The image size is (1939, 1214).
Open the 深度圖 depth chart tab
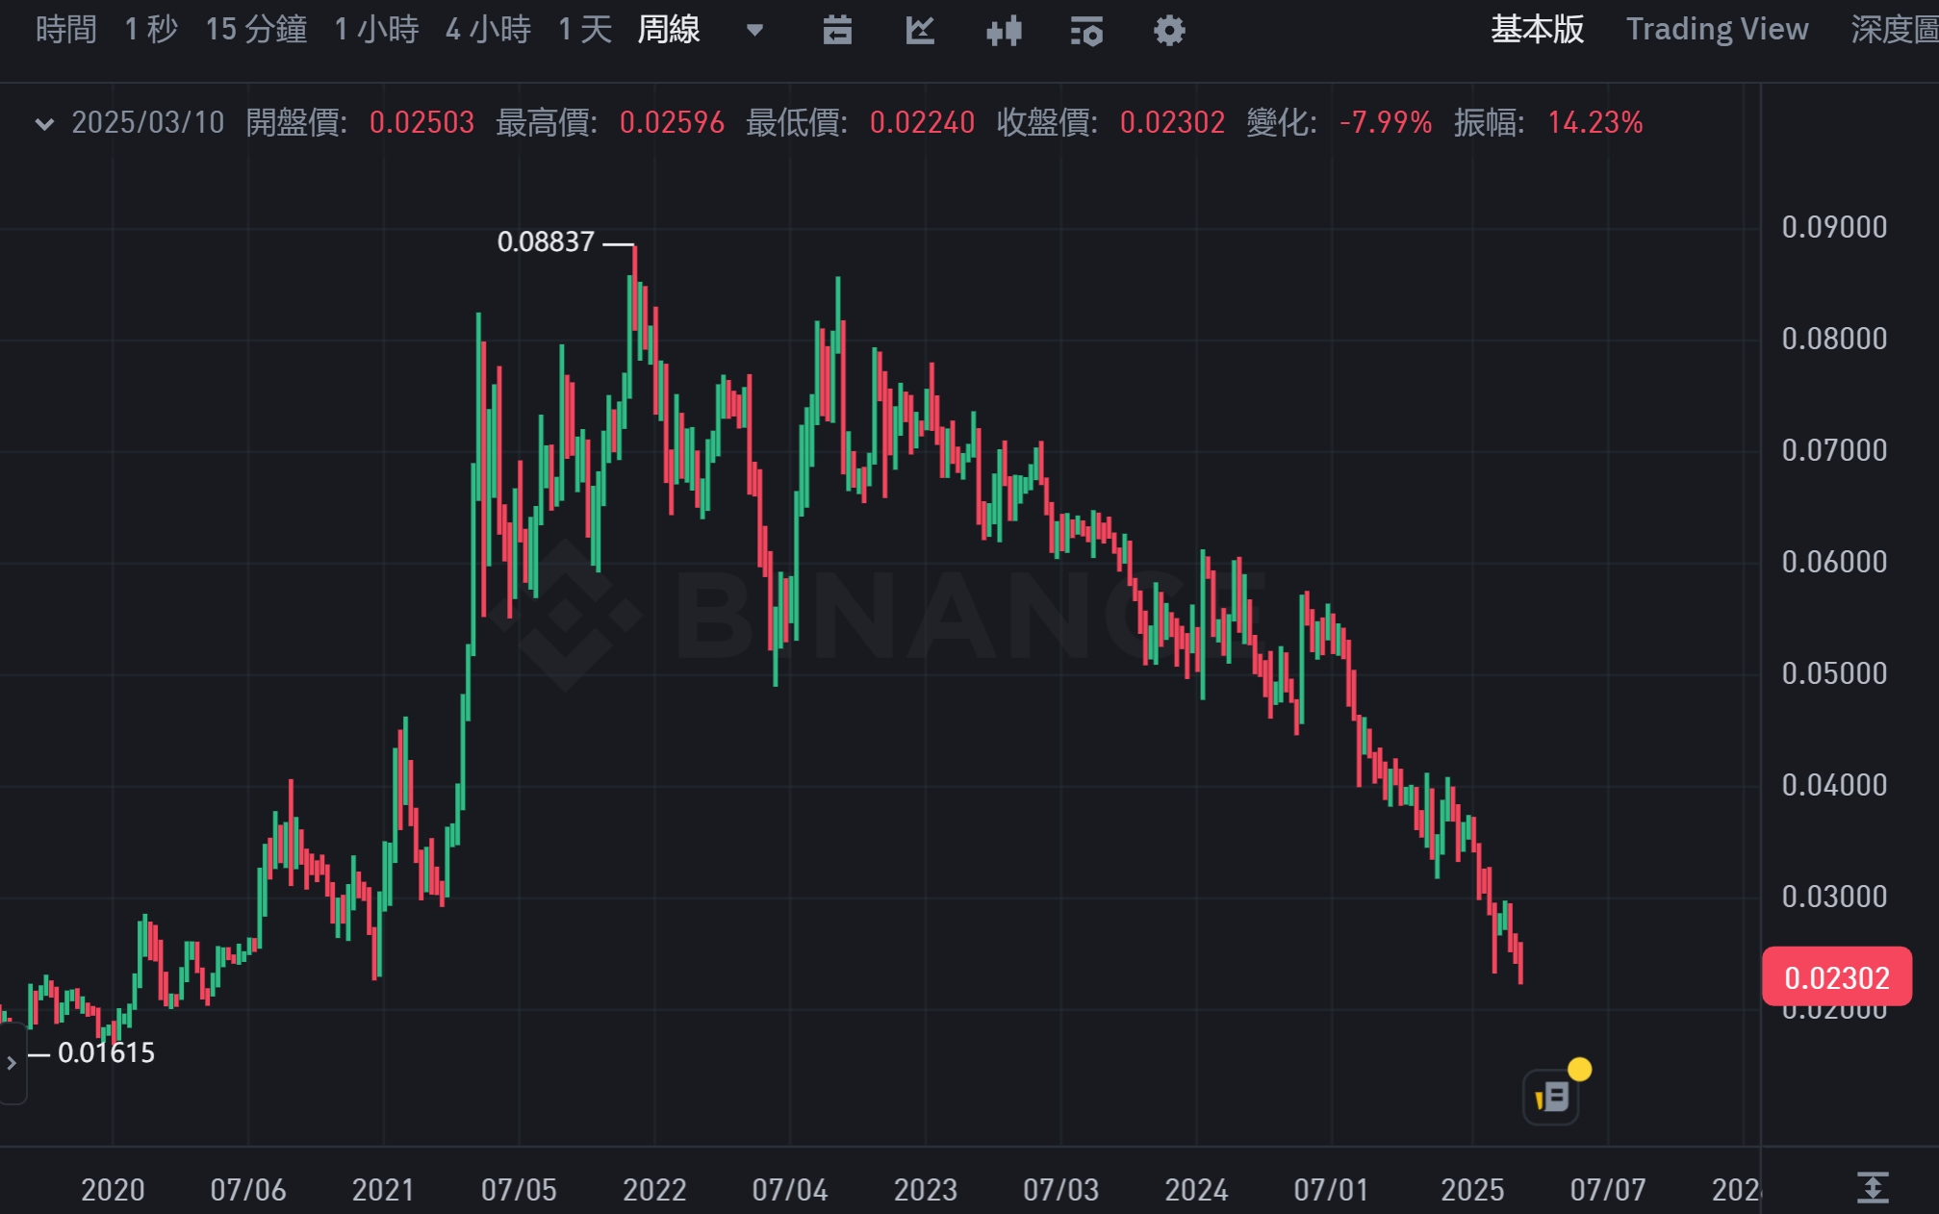(1894, 29)
